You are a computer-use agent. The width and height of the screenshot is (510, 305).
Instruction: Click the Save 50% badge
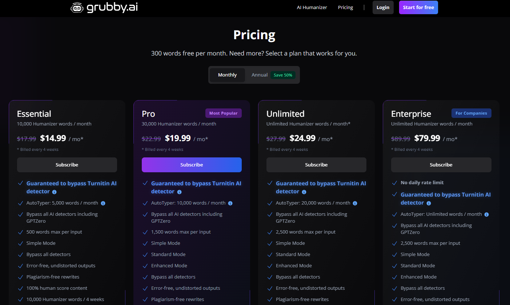[283, 75]
